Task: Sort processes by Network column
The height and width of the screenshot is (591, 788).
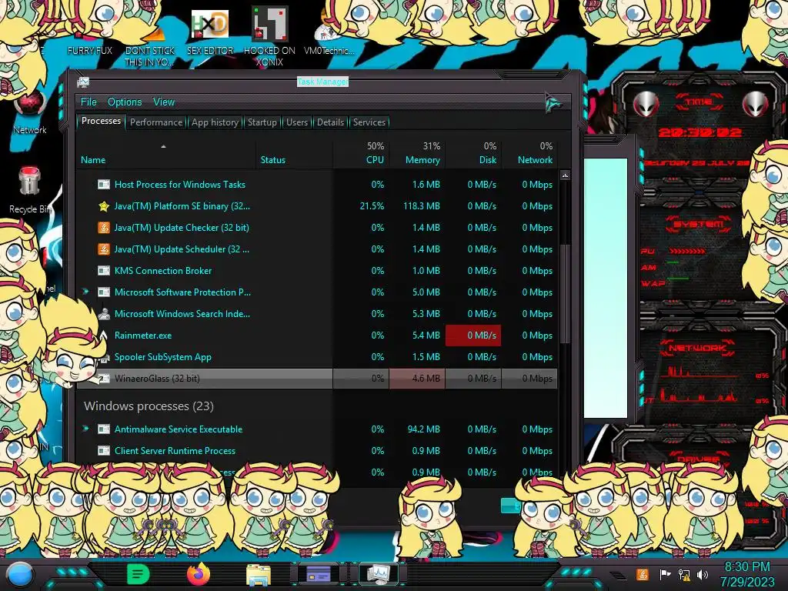Action: [529, 153]
